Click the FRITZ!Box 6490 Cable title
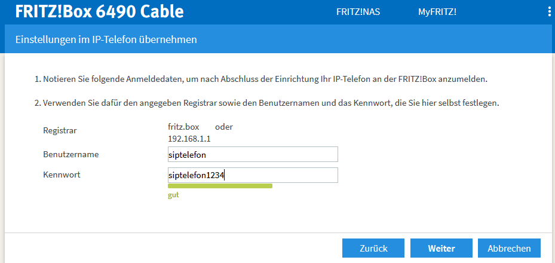 (99, 12)
